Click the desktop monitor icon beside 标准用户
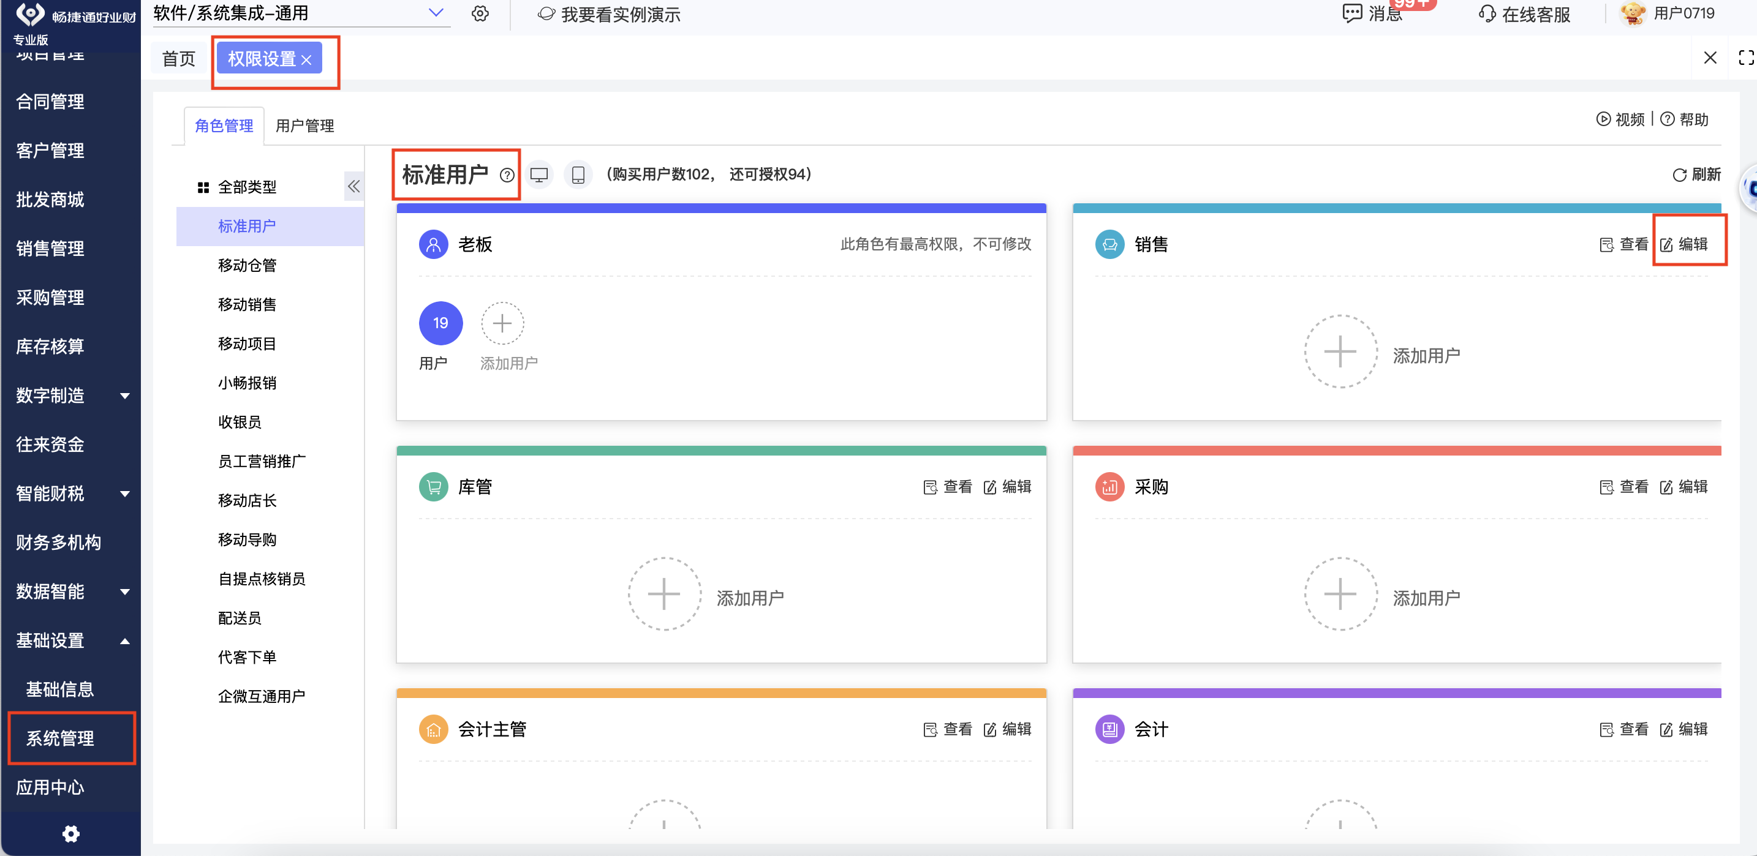This screenshot has width=1757, height=856. pyautogui.click(x=539, y=175)
